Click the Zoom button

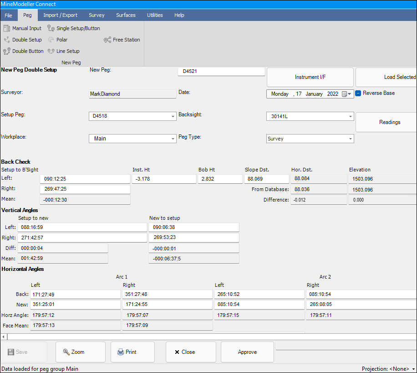[x=80, y=352]
